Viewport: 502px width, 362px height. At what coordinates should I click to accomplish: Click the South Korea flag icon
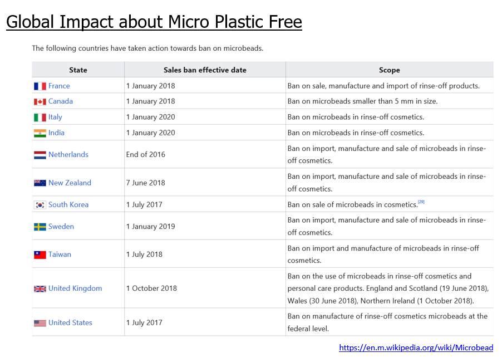[40, 205]
